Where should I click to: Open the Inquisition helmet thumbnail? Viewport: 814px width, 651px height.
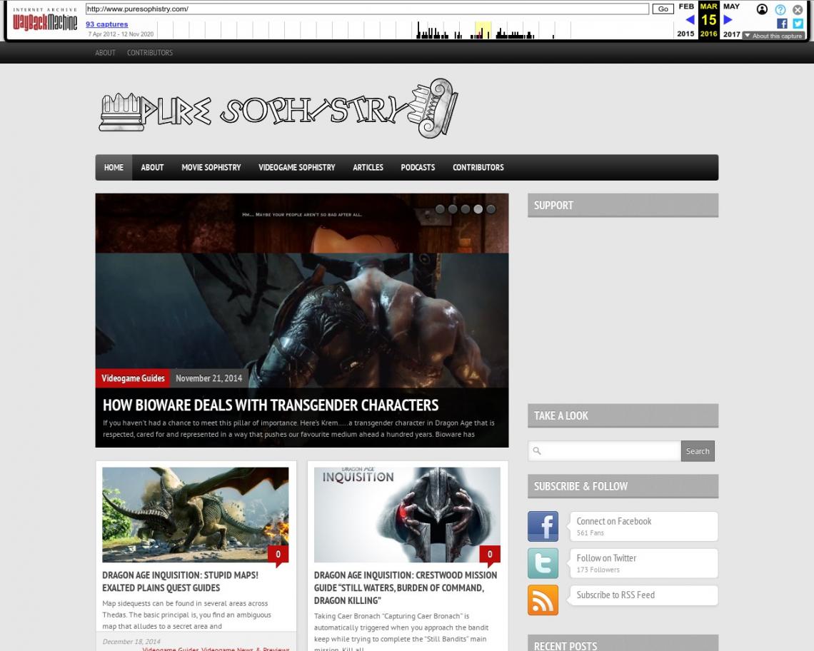tap(407, 515)
